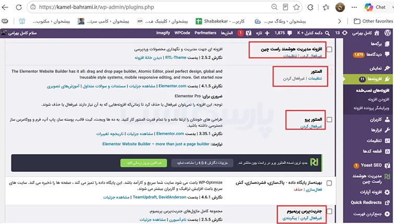394x224 pixels.
Task: Open مستندات و سوالات متداول link
Action: 104,86
